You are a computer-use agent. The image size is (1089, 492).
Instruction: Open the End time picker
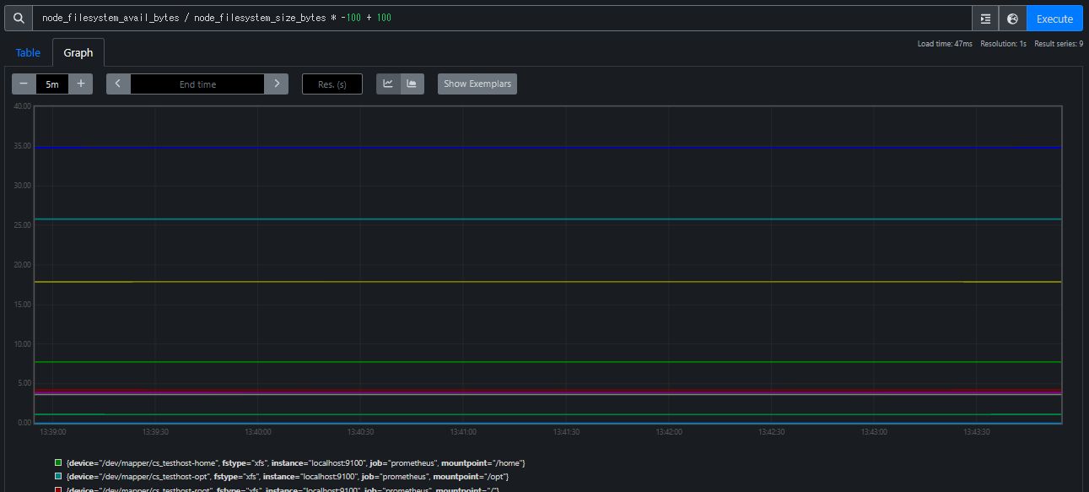[197, 84]
